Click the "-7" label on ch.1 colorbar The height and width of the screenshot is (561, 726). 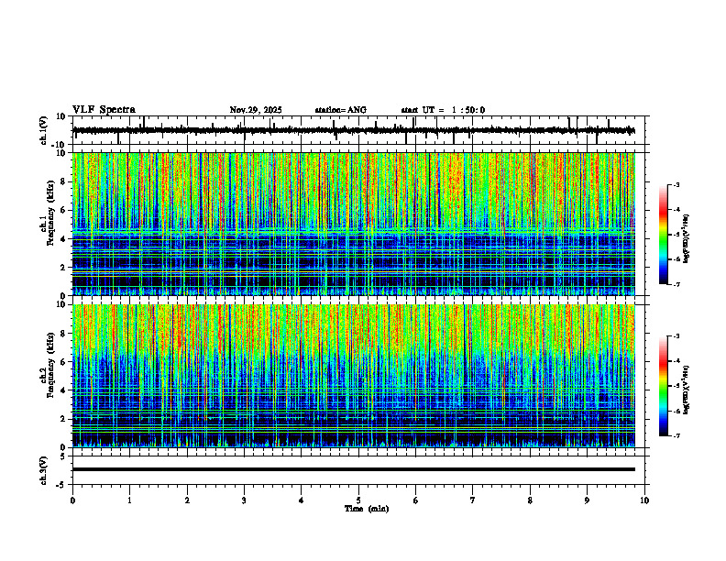click(676, 284)
